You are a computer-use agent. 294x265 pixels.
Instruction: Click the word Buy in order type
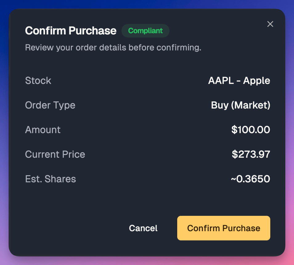[220, 105]
